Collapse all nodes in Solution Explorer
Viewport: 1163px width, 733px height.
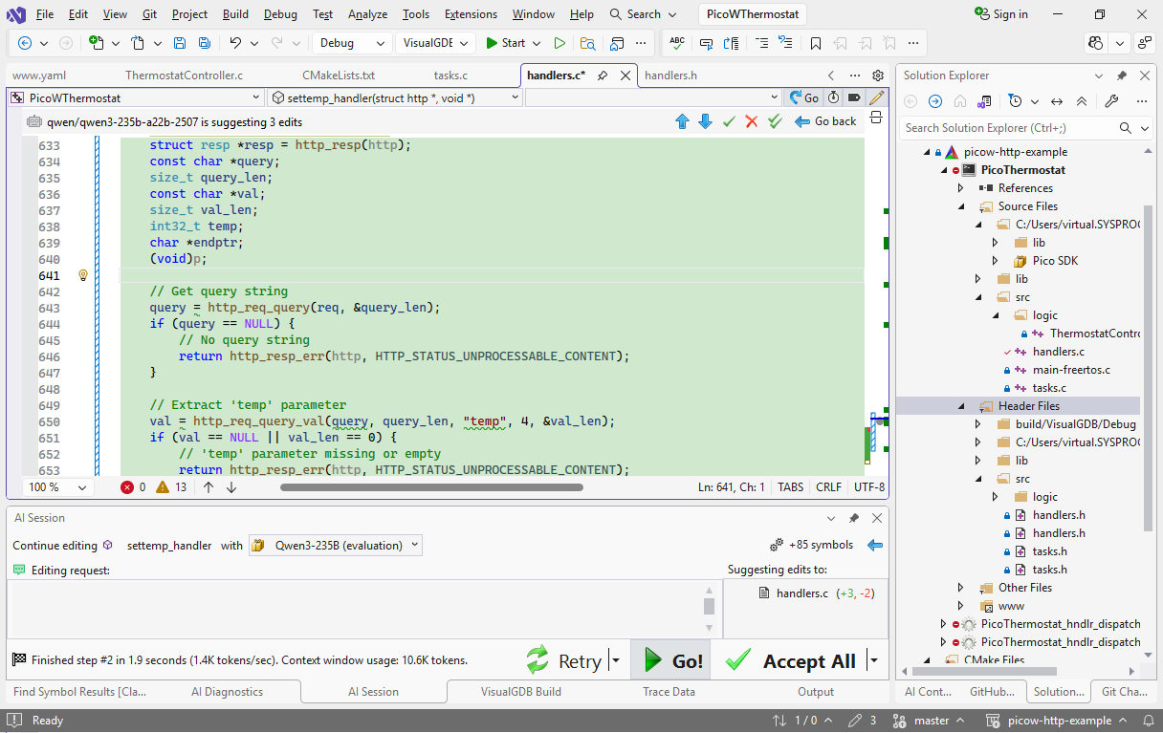click(x=1082, y=101)
